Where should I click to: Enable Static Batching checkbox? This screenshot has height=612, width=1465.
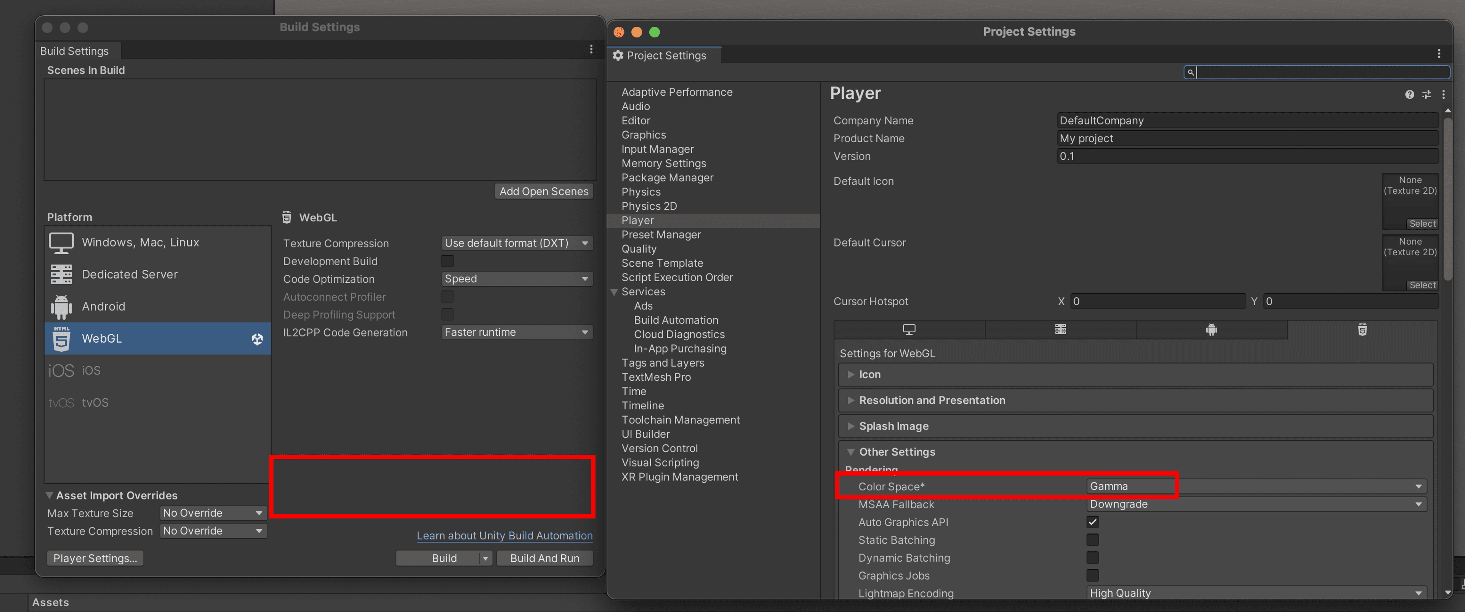point(1092,540)
